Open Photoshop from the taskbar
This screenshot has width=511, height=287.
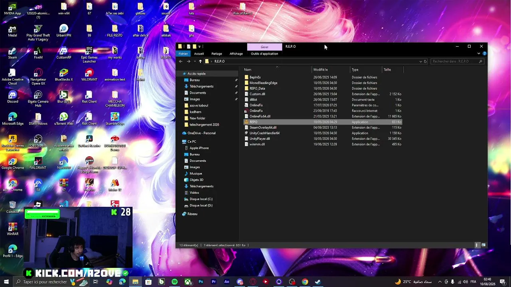pyautogui.click(x=201, y=282)
